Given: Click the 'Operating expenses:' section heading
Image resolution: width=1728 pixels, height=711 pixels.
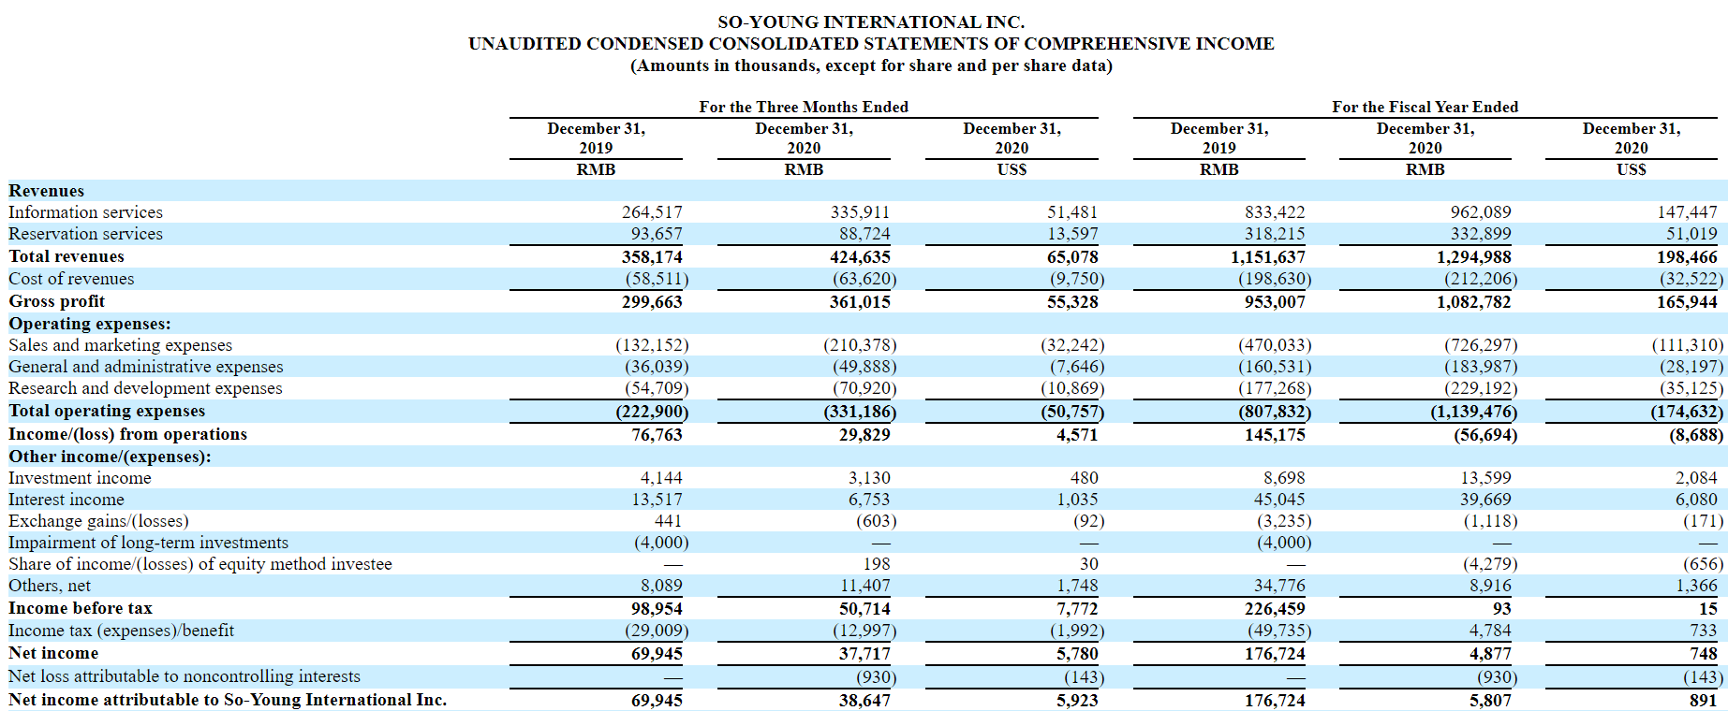Looking at the screenshot, I should point(90,324).
